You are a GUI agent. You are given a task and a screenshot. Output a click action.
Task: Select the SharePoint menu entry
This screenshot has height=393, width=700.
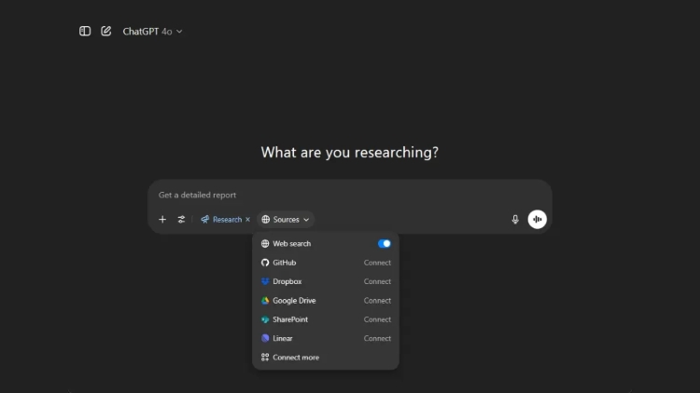coord(289,319)
